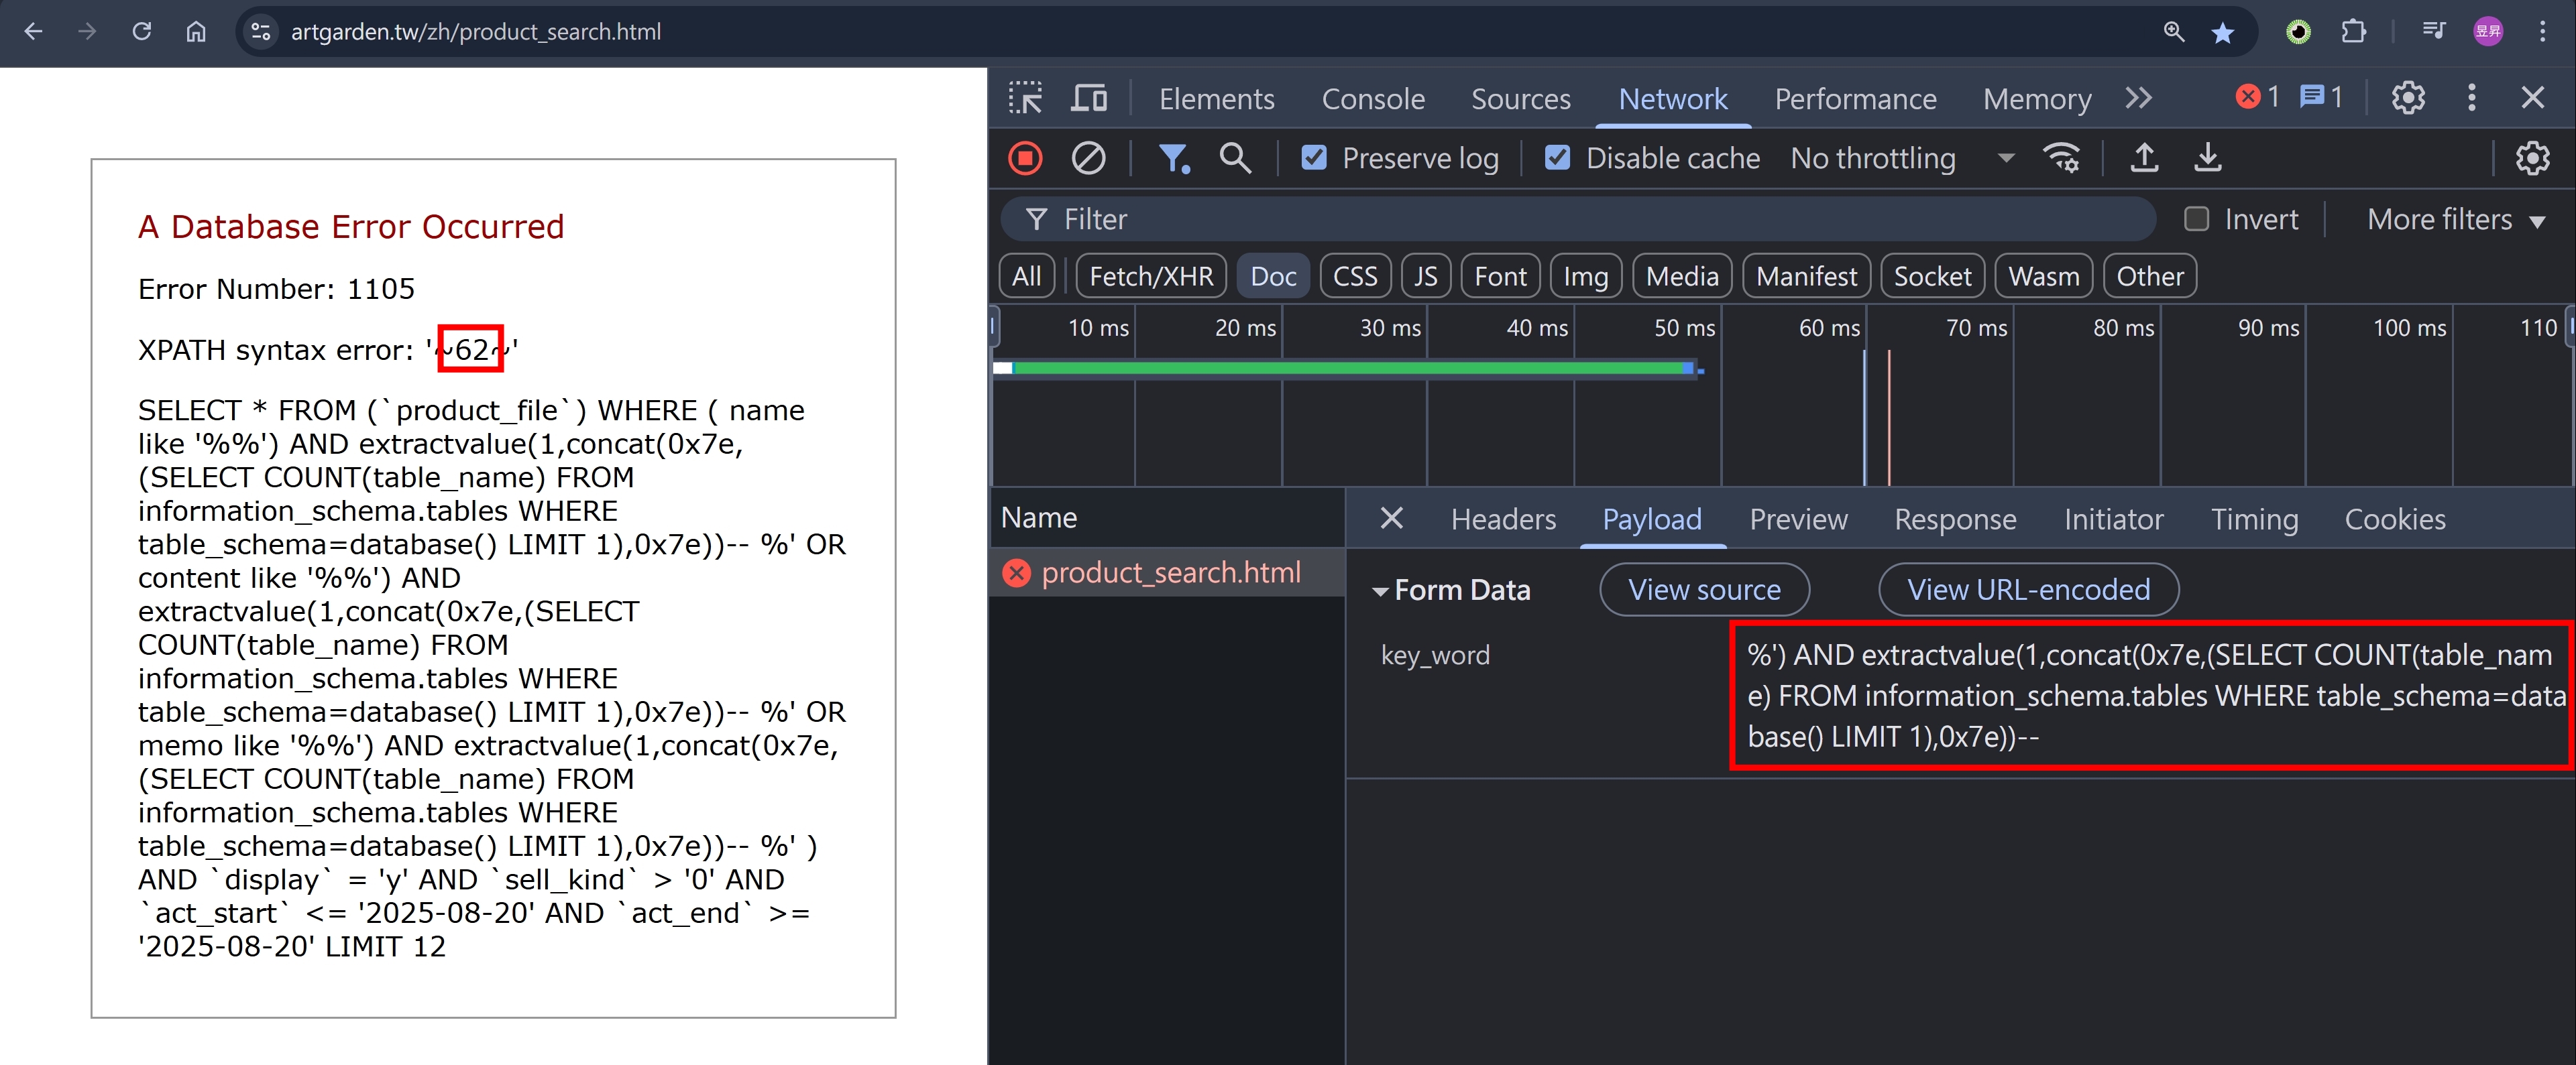
Task: Click the error count badge
Action: click(x=2258, y=97)
